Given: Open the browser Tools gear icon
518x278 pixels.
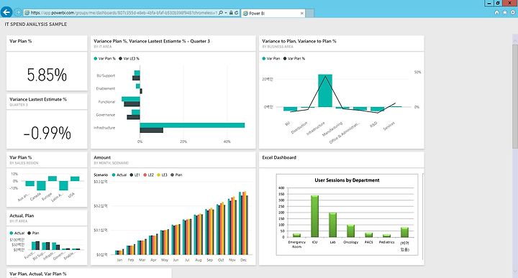Looking at the screenshot, I should click(x=513, y=12).
